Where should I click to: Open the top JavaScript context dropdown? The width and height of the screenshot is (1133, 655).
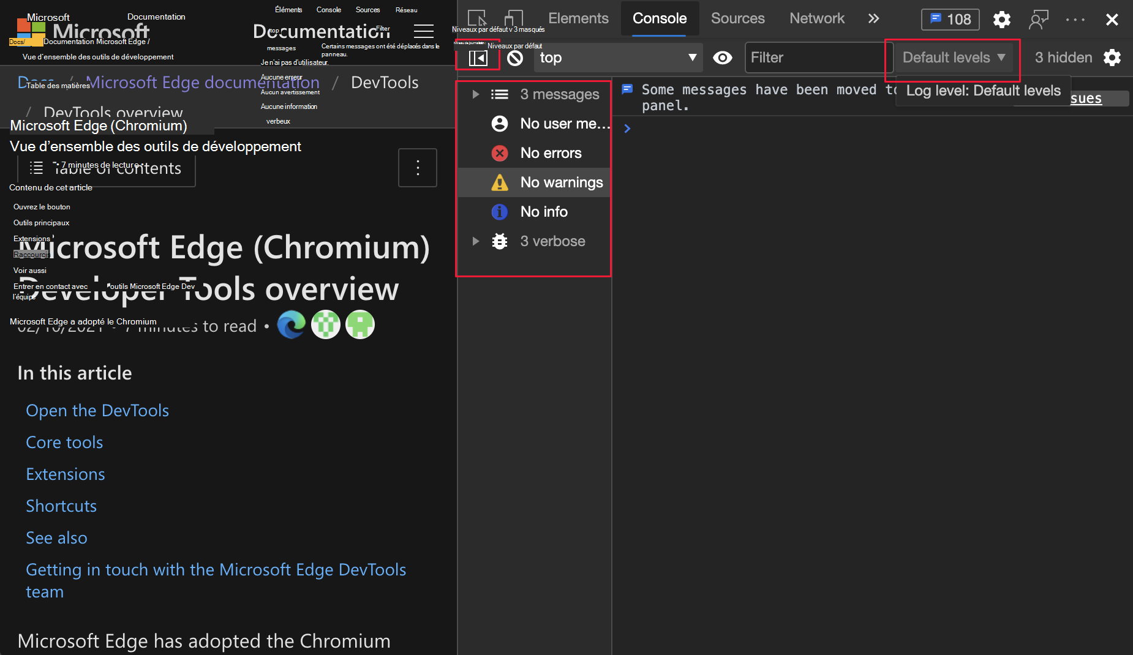coord(619,58)
